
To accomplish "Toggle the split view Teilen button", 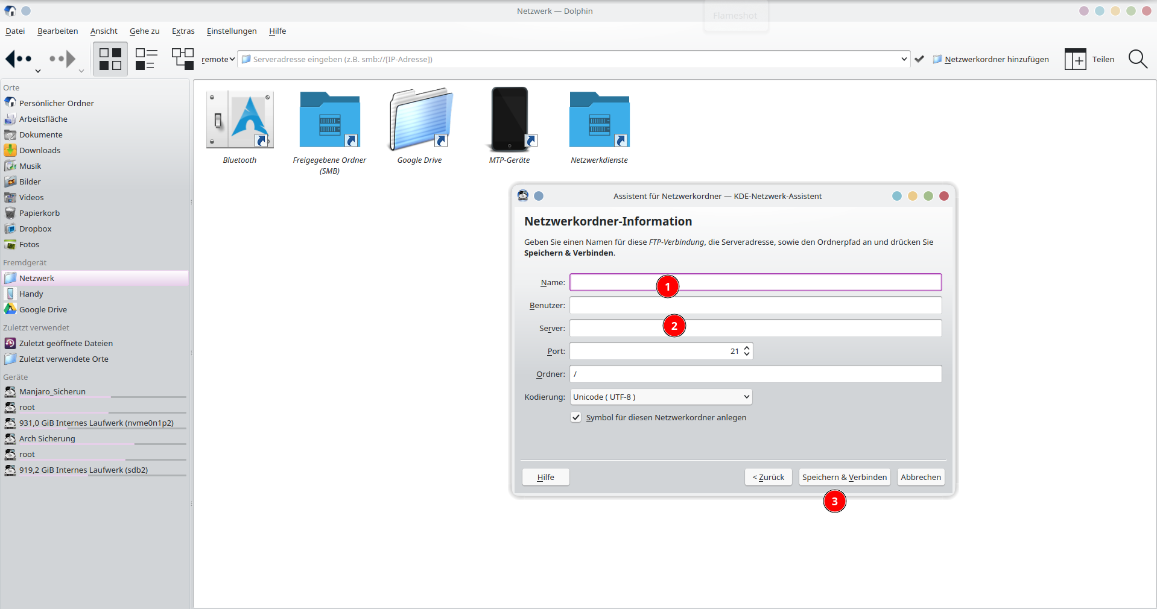I will (x=1089, y=59).
